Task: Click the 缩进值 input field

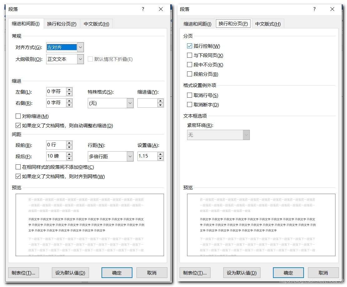Action: point(147,103)
